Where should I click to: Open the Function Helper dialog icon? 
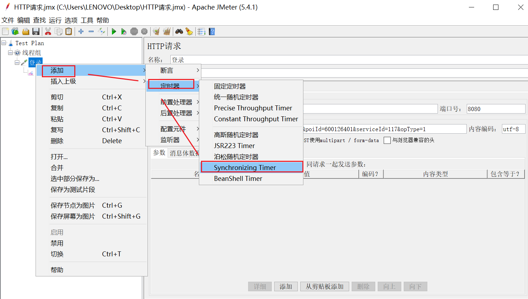tap(201, 31)
